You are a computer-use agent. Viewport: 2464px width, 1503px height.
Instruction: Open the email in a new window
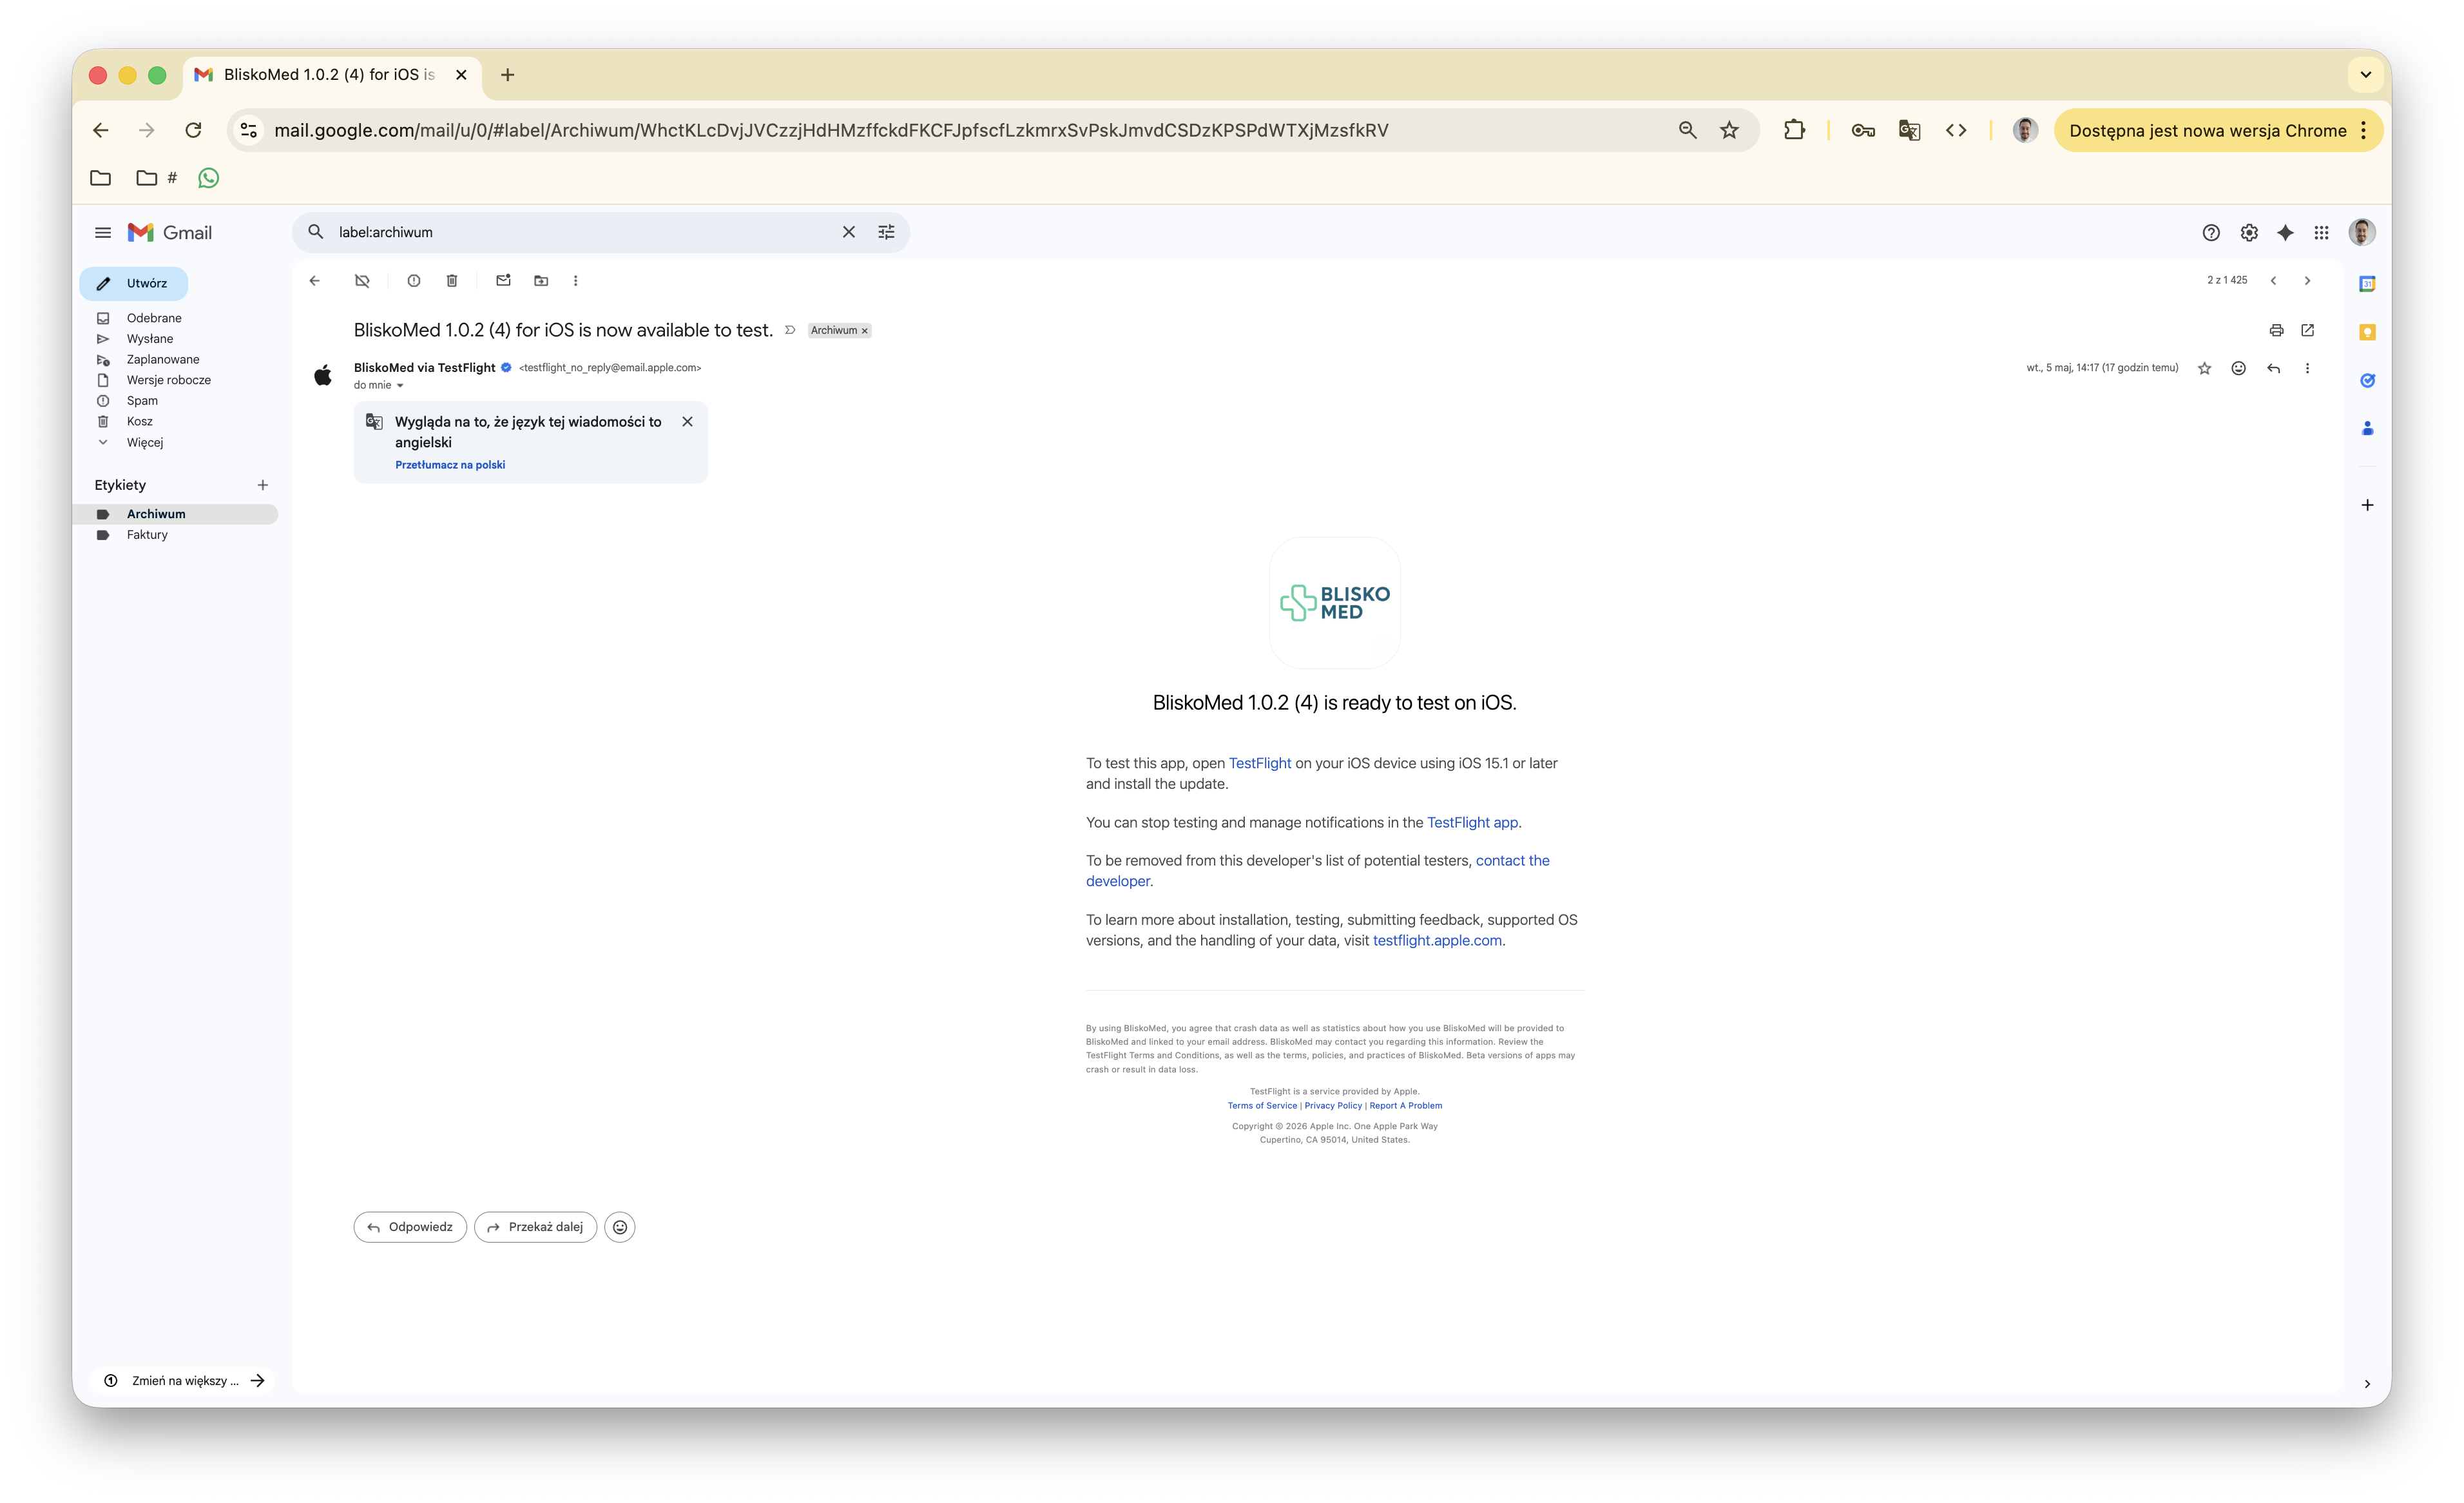[x=2307, y=330]
